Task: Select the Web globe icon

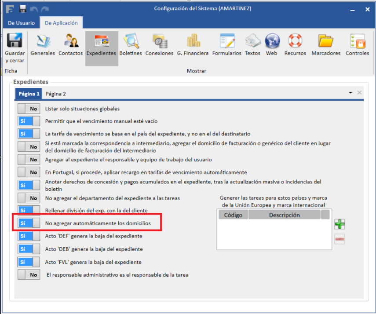Action: [272, 41]
